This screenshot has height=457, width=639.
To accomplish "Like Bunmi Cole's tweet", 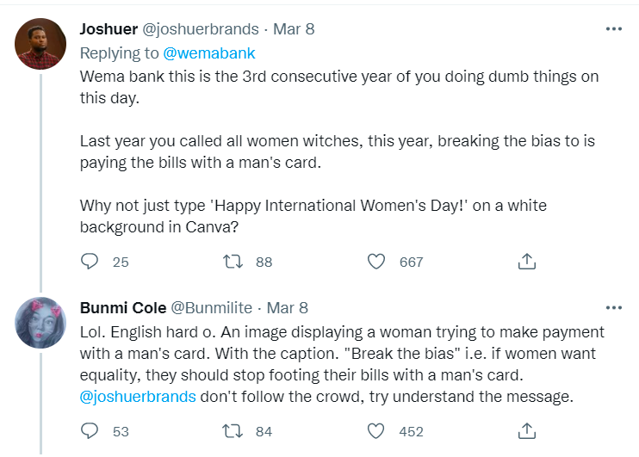I will click(x=375, y=430).
